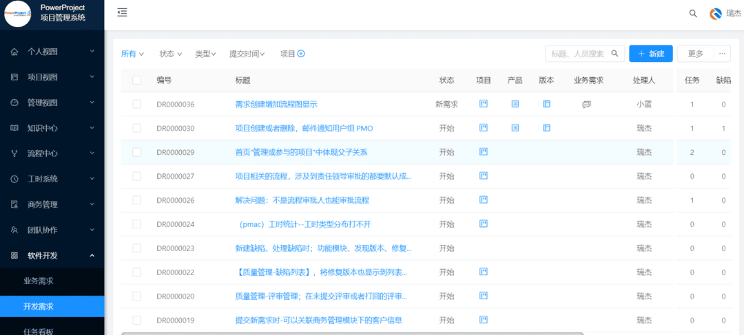
Task: Click the plus icon next to 项目 filter
Action: click(x=301, y=54)
